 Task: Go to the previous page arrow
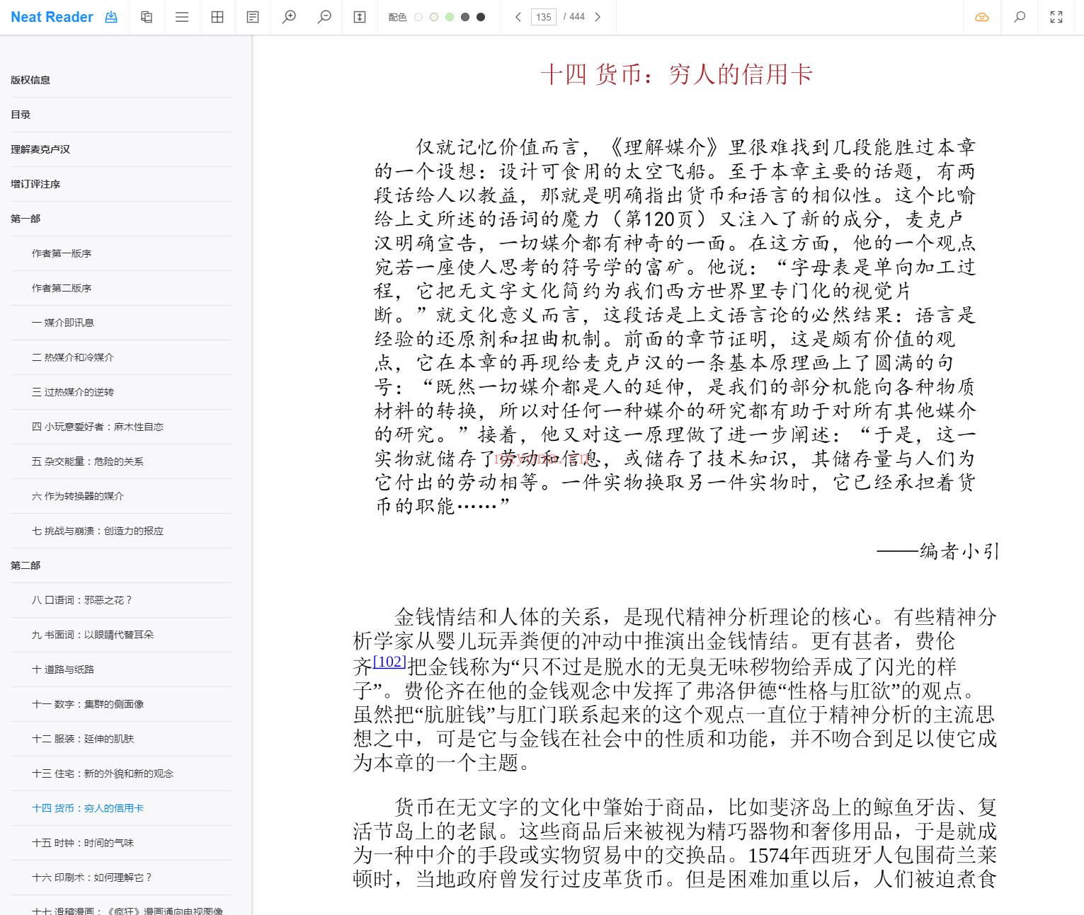(x=518, y=17)
